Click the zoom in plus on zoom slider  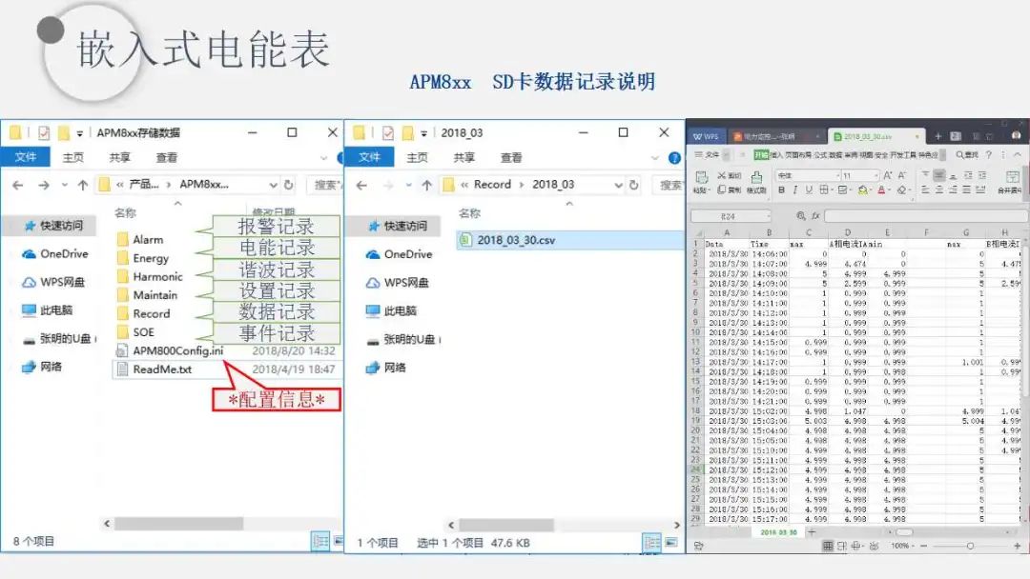tap(1017, 546)
